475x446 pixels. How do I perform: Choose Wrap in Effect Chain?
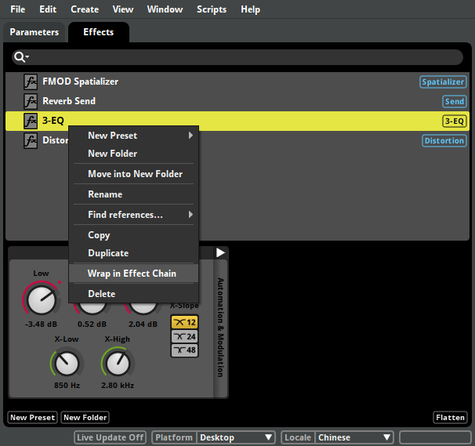[x=132, y=274]
